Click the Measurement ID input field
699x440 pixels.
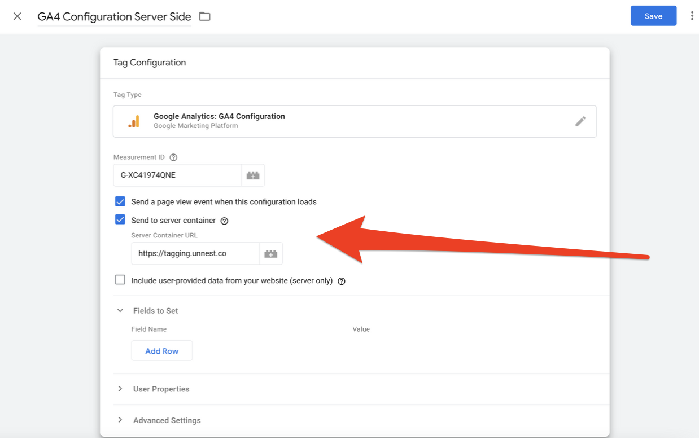pos(178,175)
